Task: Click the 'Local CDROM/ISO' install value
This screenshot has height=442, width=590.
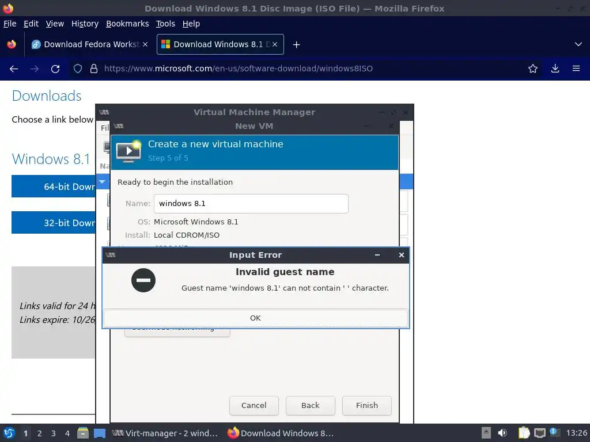Action: (187, 235)
